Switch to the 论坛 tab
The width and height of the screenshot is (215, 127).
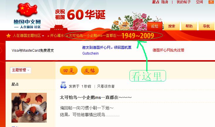click(155, 26)
